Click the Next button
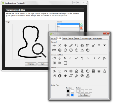The width and height of the screenshot is (113, 103). click(x=43, y=64)
